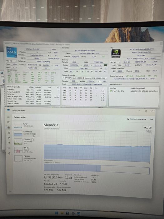Click the Task Manager title bar app icon

coord(8,110)
